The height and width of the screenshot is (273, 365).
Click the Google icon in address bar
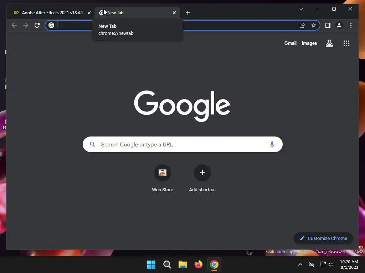click(x=51, y=25)
